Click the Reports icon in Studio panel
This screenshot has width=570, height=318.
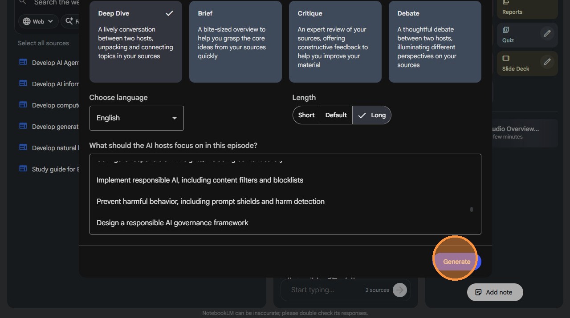point(506,2)
